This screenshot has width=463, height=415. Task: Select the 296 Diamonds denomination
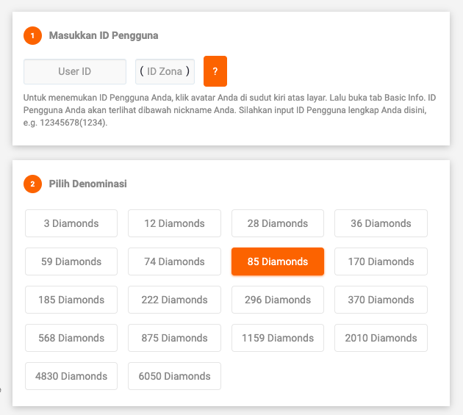tap(278, 300)
